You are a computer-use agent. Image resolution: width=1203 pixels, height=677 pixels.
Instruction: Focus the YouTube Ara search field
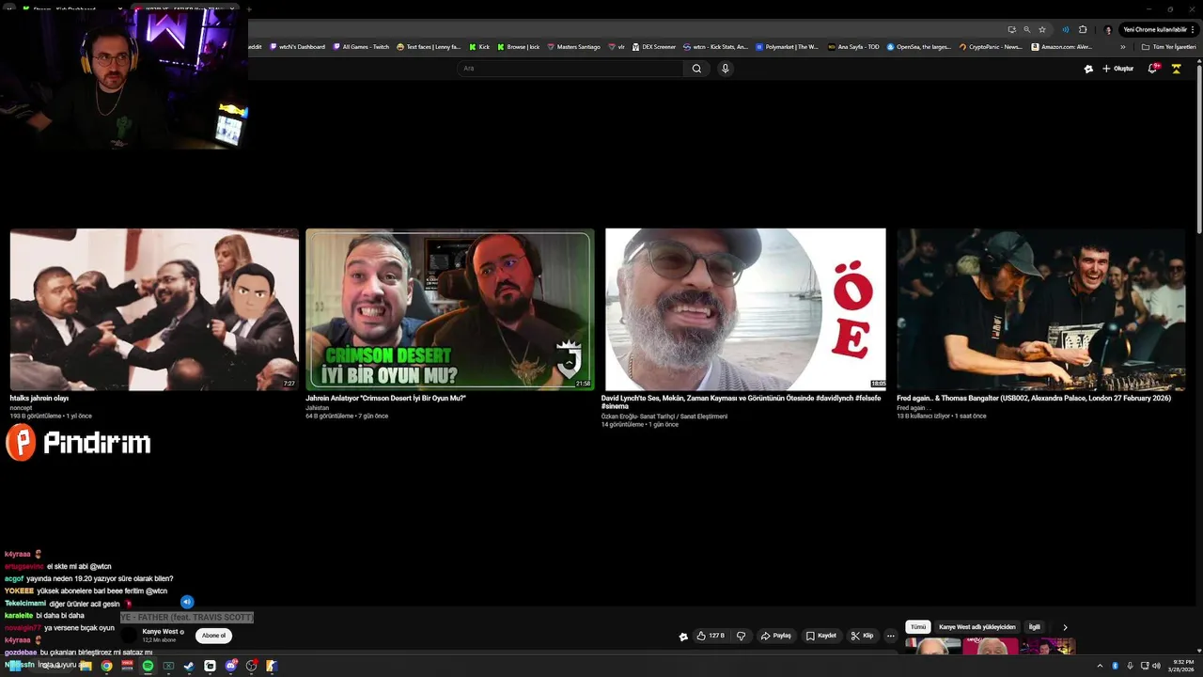point(570,69)
